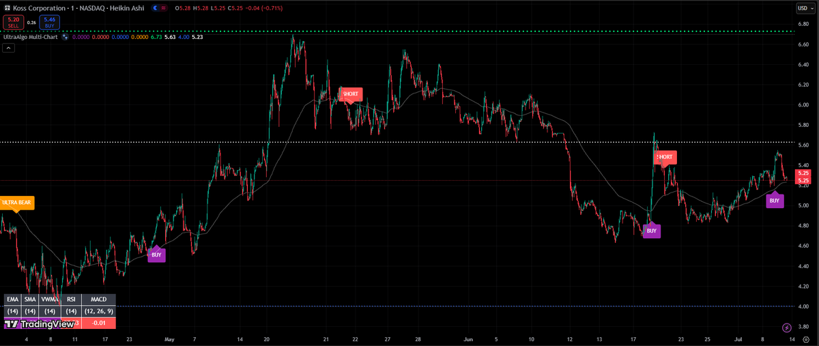
Task: Collapse the indicator legend with the chevron
Action: 8,48
